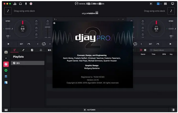Click the AUTOMIX button
Viewport: 178px width, 113px height.
click(x=89, y=110)
